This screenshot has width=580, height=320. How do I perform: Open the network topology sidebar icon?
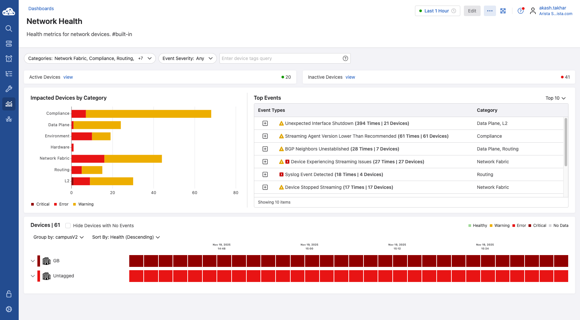(9, 119)
